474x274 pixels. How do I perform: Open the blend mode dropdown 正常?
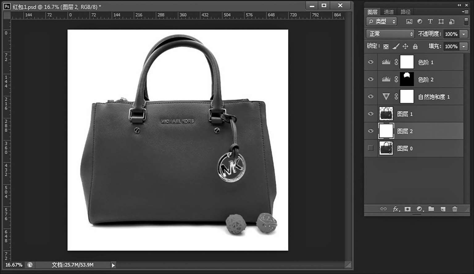click(390, 34)
